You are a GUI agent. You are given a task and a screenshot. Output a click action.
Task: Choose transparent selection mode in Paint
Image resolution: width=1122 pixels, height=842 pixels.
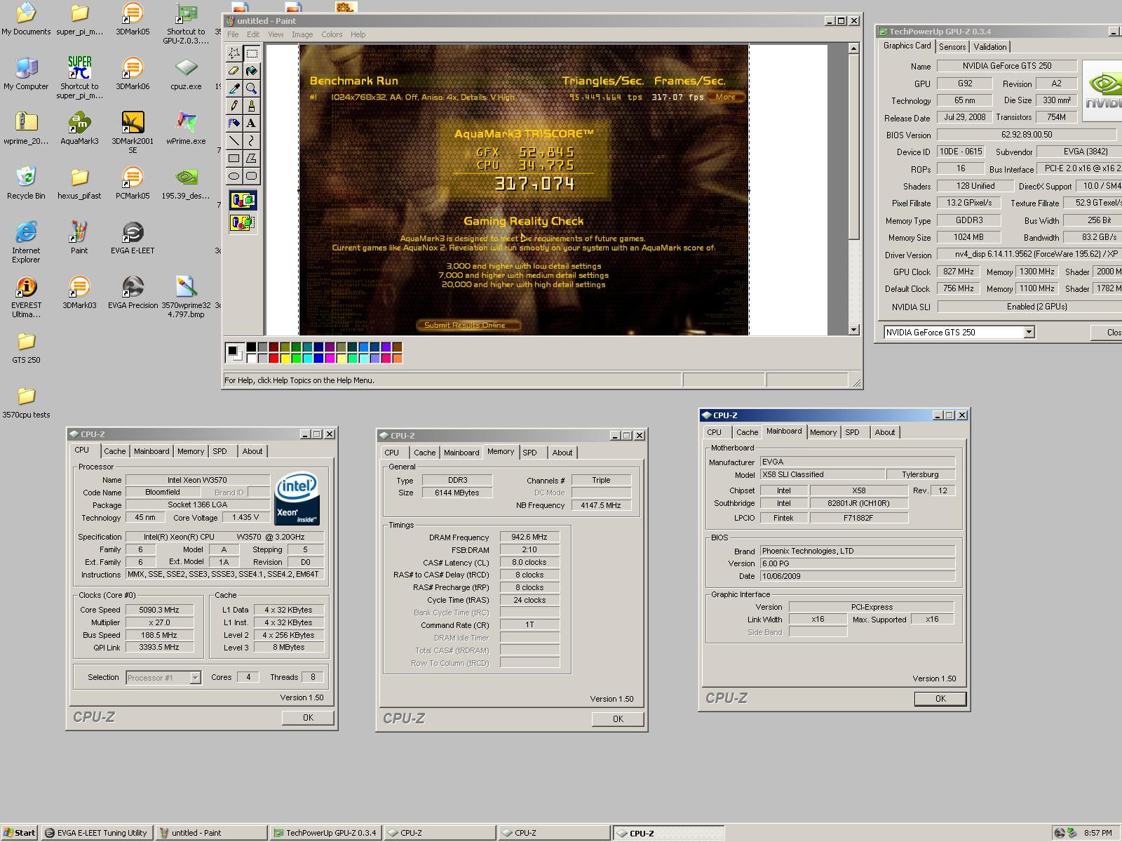243,223
